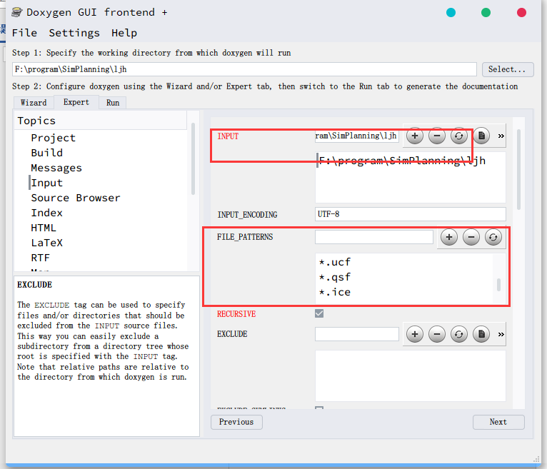Add path to INPUT list

(415, 136)
